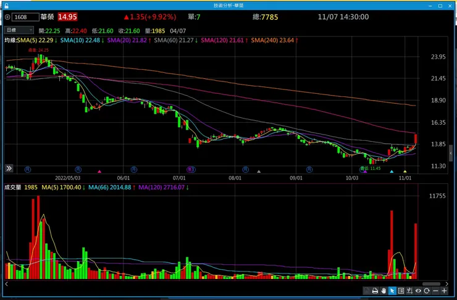Click the stock name 華榮
Screen dimensions: 457x300
47,17
